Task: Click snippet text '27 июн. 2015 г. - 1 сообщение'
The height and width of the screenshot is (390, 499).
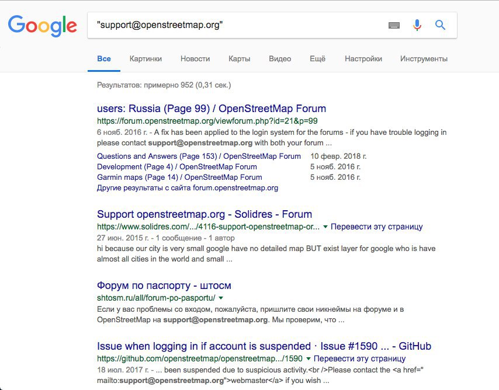Action: click(x=149, y=238)
